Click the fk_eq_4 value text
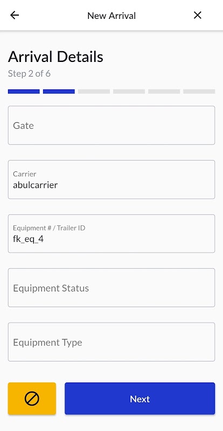This screenshot has height=431, width=223. coord(29,239)
